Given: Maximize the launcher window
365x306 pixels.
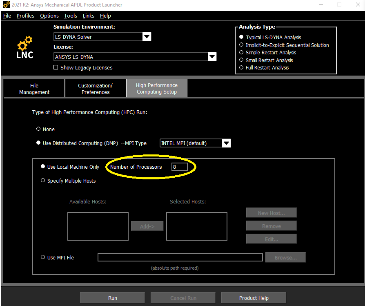Looking at the screenshot, I should point(339,4).
